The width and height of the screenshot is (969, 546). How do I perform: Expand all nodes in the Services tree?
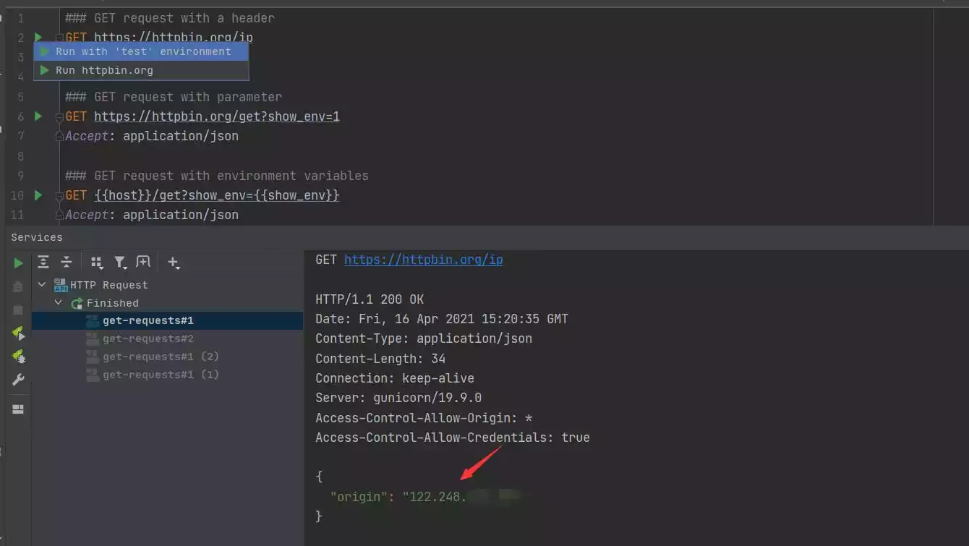[x=43, y=262]
